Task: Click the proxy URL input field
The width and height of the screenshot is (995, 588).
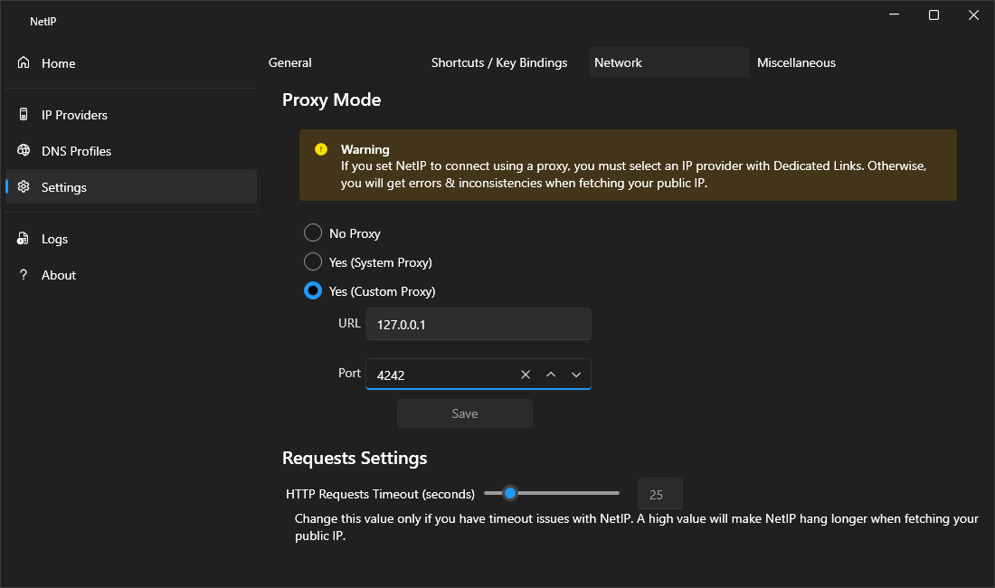Action: (479, 324)
